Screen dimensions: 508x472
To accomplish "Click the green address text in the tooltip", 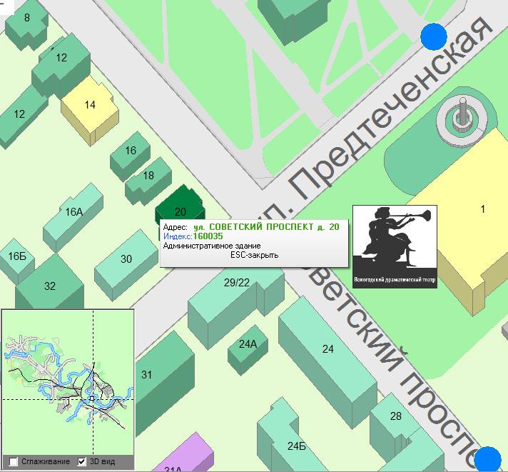I will pos(266,226).
